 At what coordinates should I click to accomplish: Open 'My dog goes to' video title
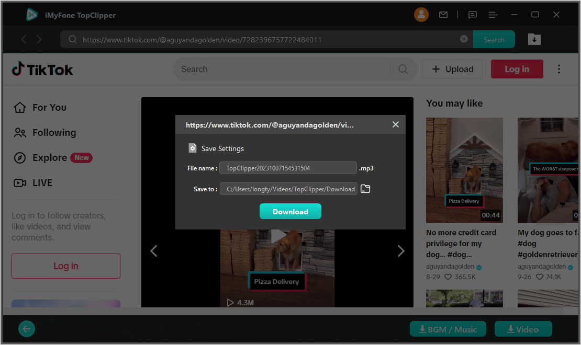[548, 244]
